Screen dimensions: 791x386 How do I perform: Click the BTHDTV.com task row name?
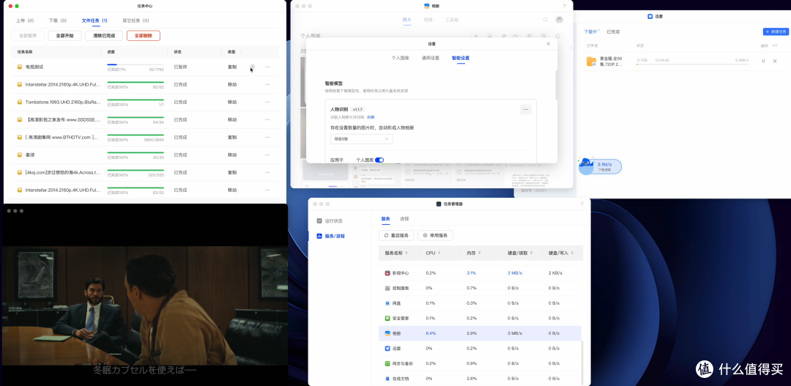tap(62, 137)
